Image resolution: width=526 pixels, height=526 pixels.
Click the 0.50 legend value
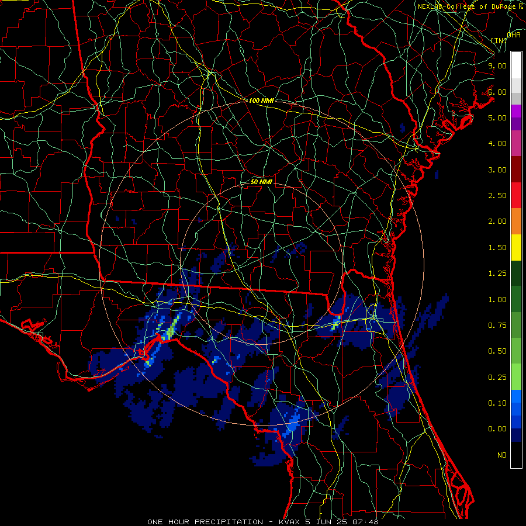497,351
